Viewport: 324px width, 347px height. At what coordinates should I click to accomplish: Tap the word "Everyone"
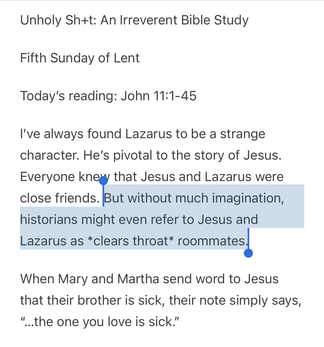(47, 177)
